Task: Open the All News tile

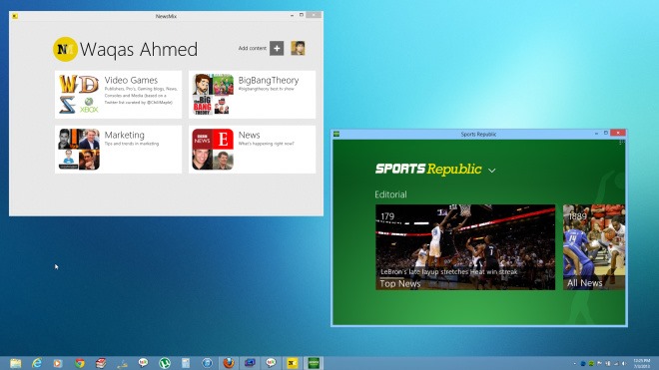Action: tap(594, 247)
